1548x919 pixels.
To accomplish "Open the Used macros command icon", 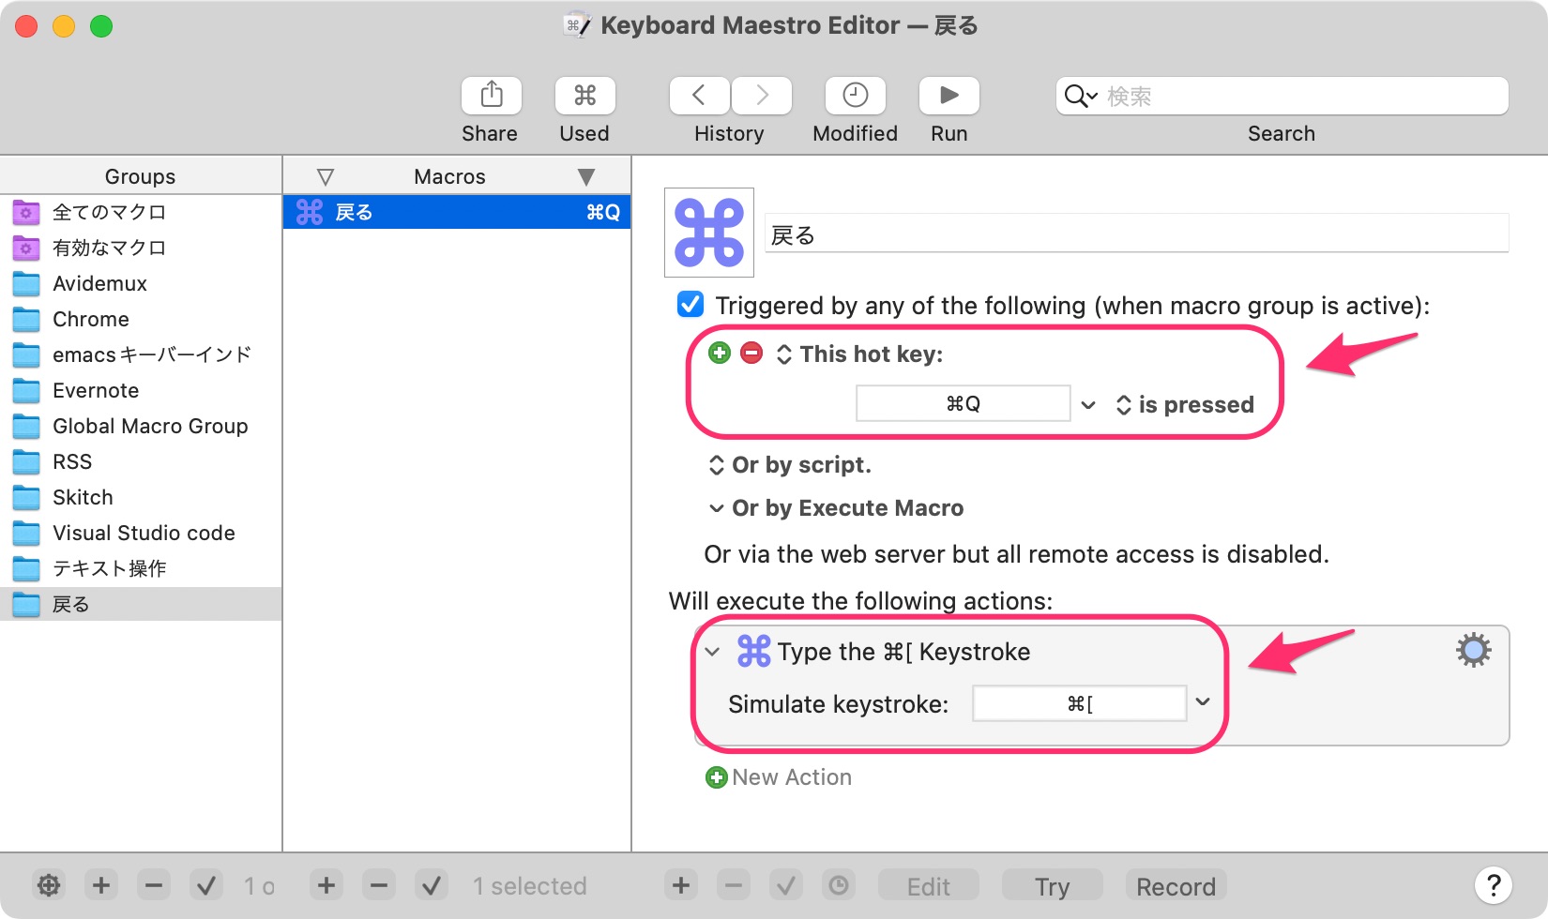I will (x=584, y=96).
